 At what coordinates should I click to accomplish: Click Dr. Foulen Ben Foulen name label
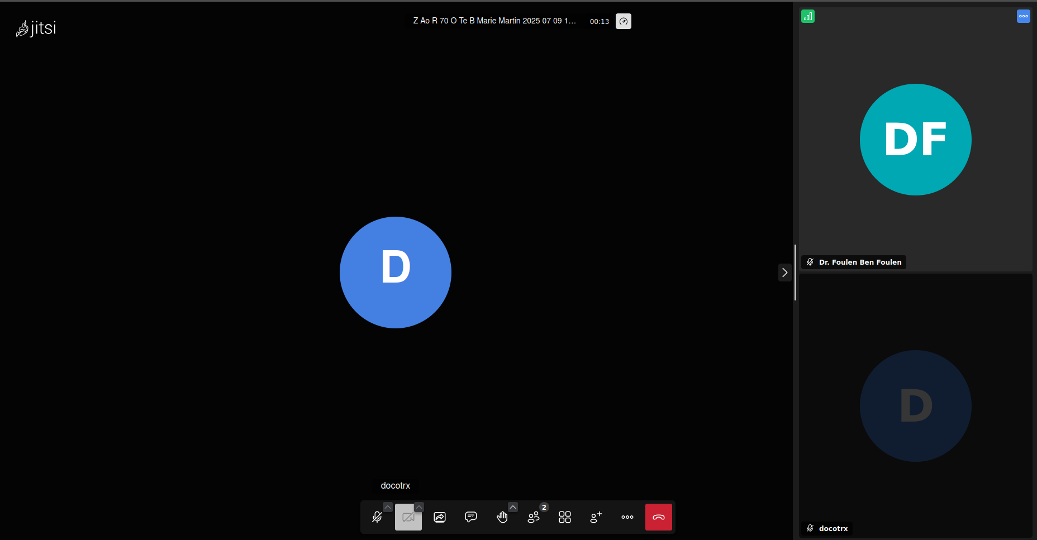860,262
